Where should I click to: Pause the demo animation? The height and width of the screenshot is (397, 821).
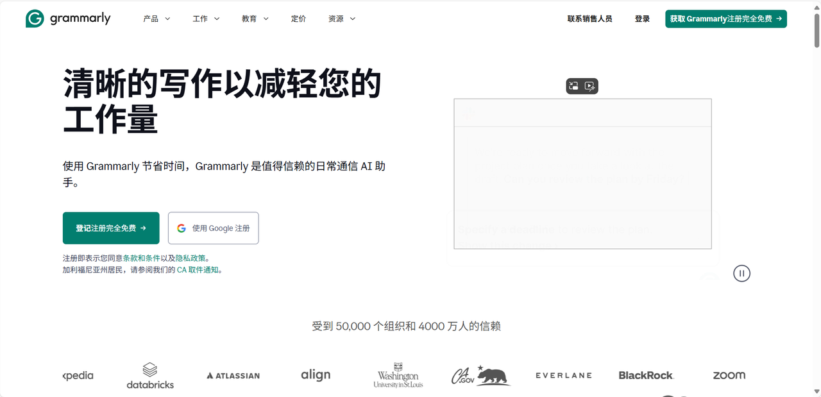pos(741,273)
